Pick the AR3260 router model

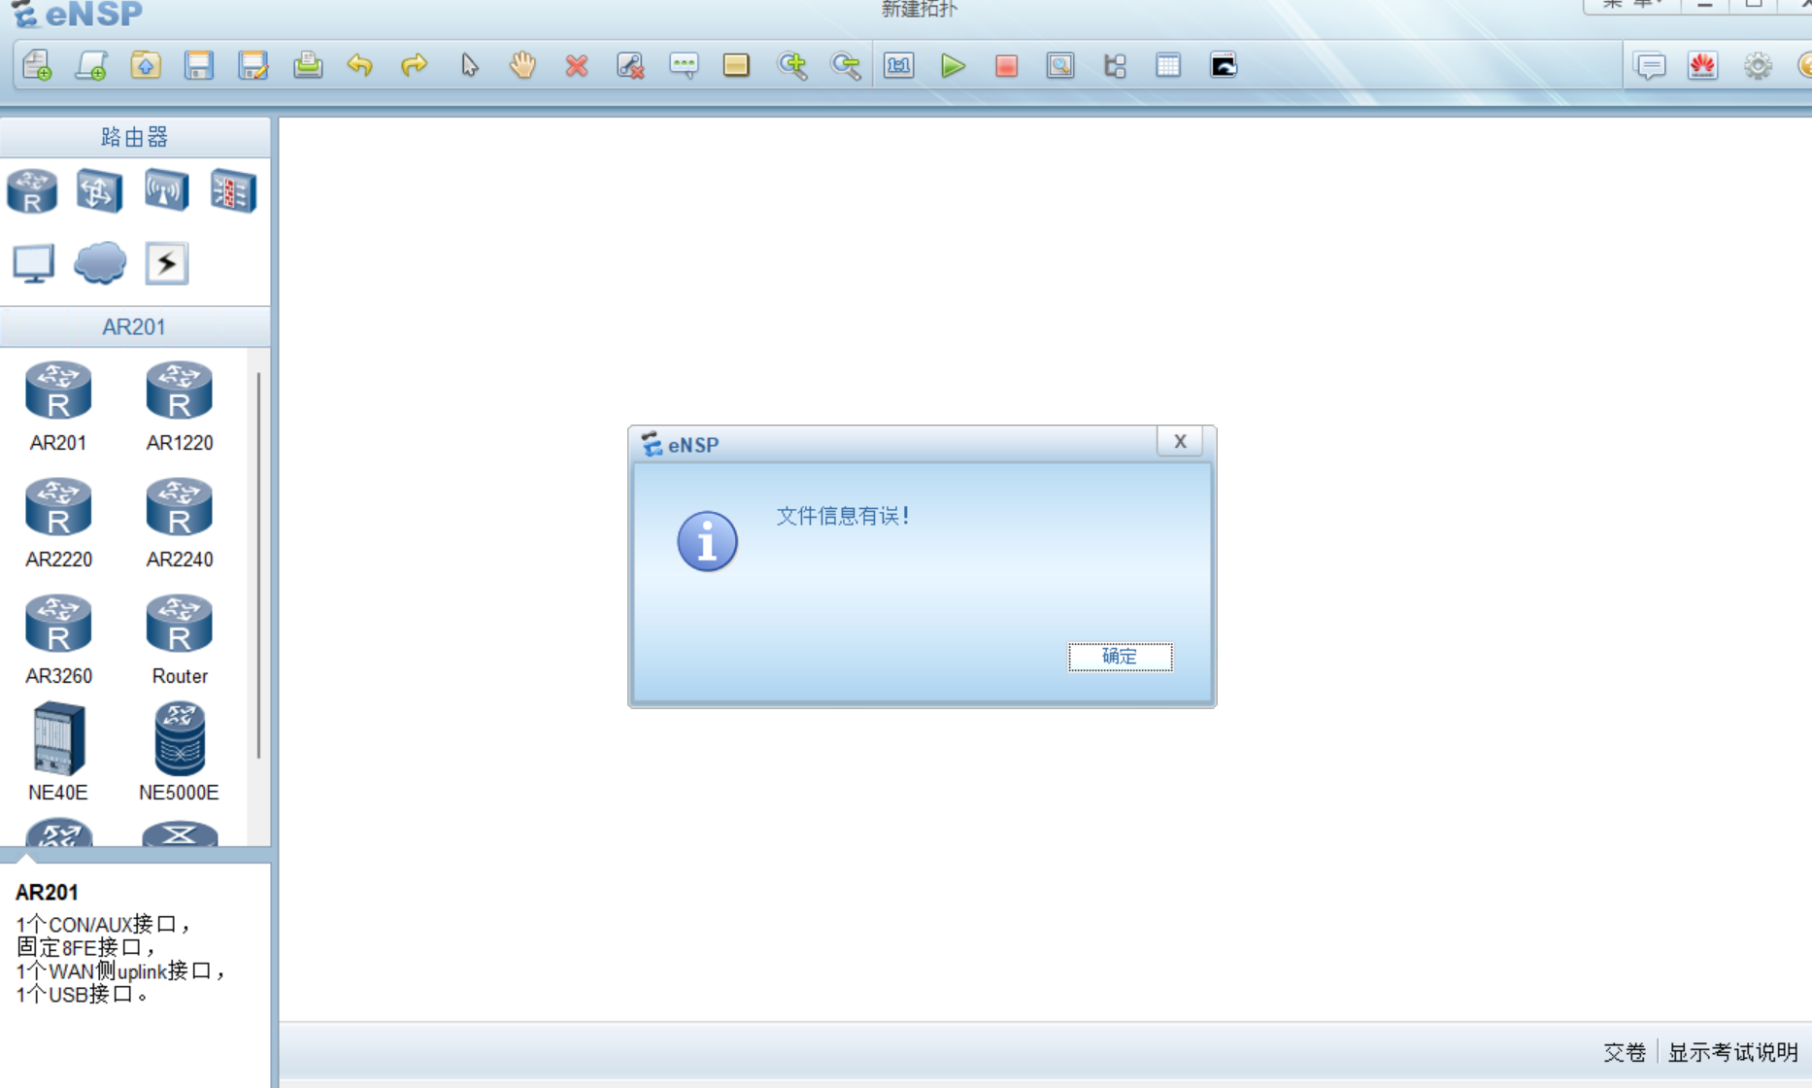pyautogui.click(x=58, y=640)
